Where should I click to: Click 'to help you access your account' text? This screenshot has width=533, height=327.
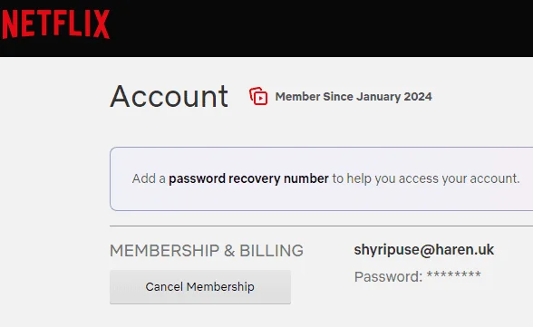(x=426, y=178)
